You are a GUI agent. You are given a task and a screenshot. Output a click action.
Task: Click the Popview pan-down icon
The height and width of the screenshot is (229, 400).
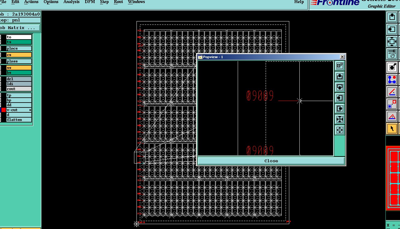(x=340, y=87)
